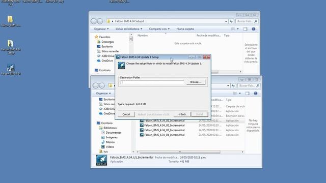Screen dimensions: 326x183
Task: Open Organizar menu in upper Explorer window
Action: [101, 29]
